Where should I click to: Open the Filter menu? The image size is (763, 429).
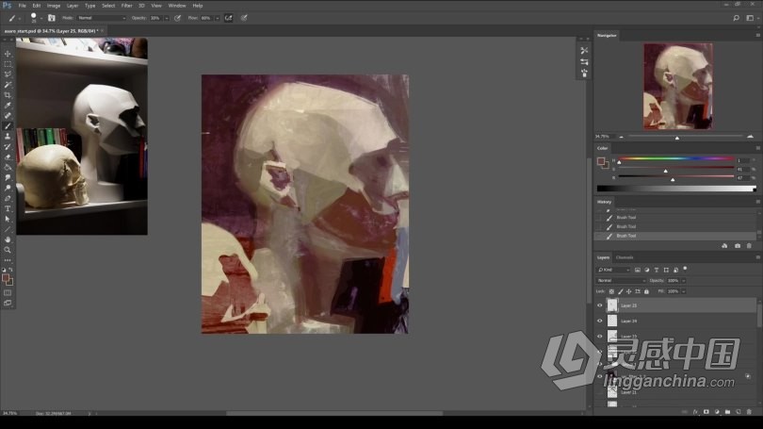pyautogui.click(x=126, y=6)
